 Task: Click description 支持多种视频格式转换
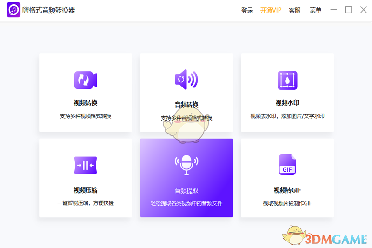click(86, 116)
